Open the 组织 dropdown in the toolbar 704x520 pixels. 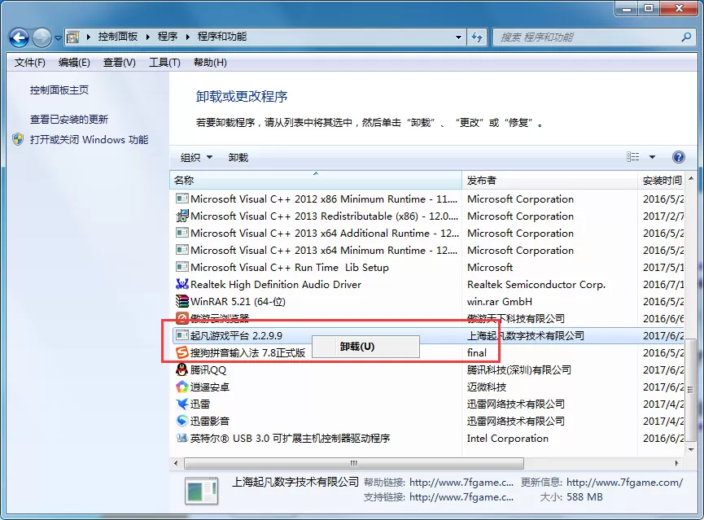coord(196,158)
